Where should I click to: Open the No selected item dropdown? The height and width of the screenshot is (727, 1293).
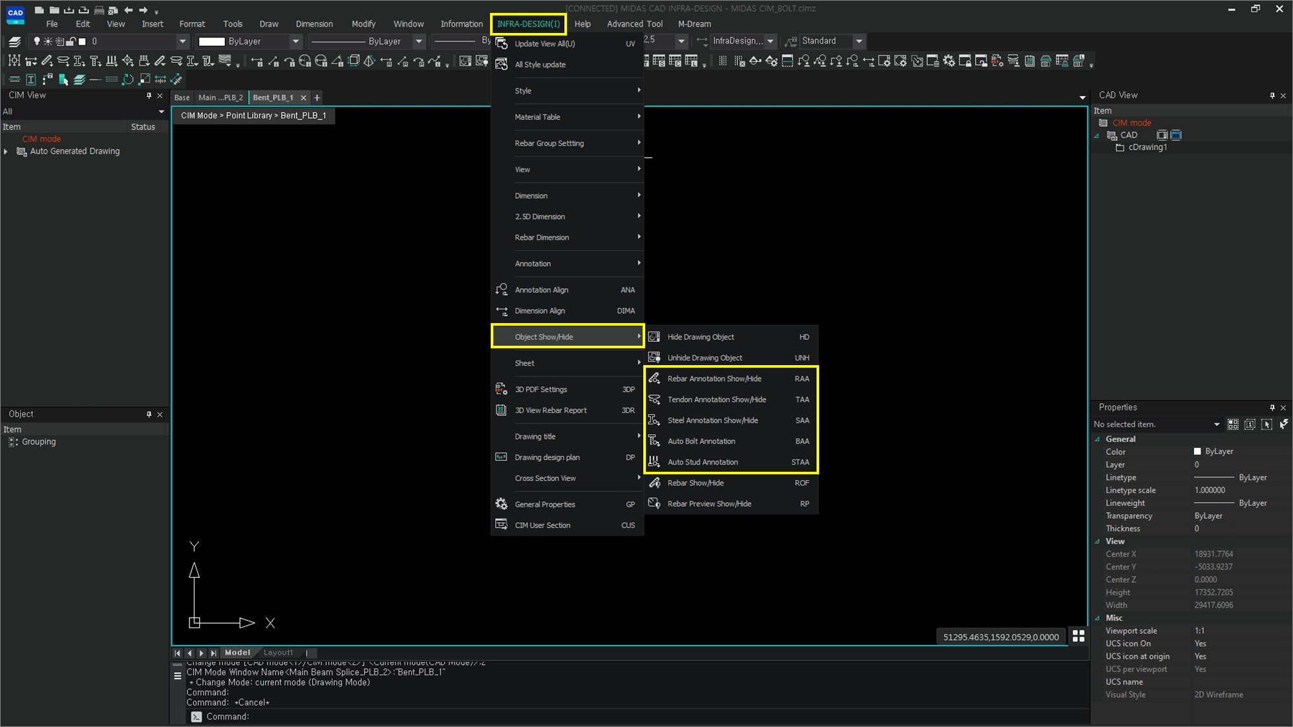click(1216, 425)
